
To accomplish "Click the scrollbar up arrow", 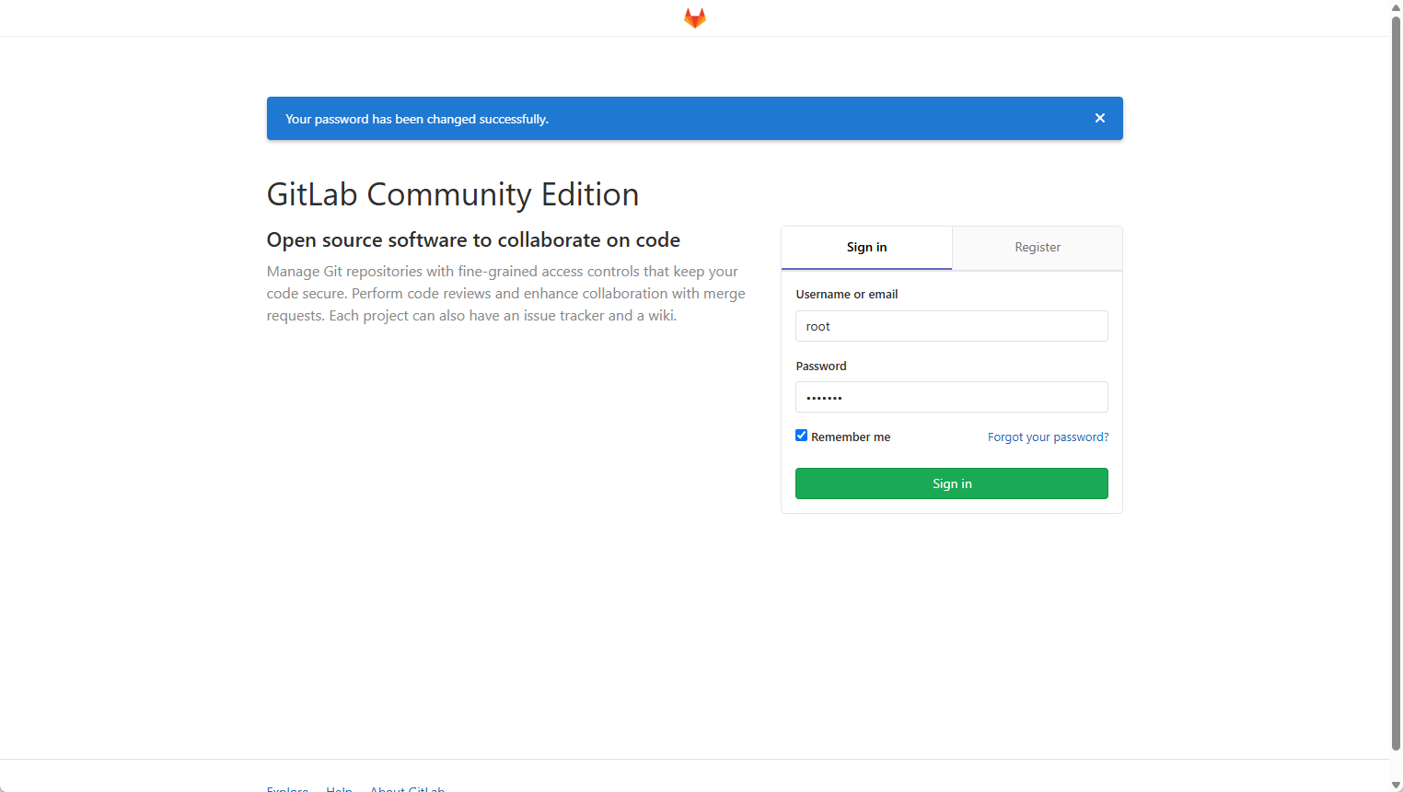I will tap(1396, 6).
